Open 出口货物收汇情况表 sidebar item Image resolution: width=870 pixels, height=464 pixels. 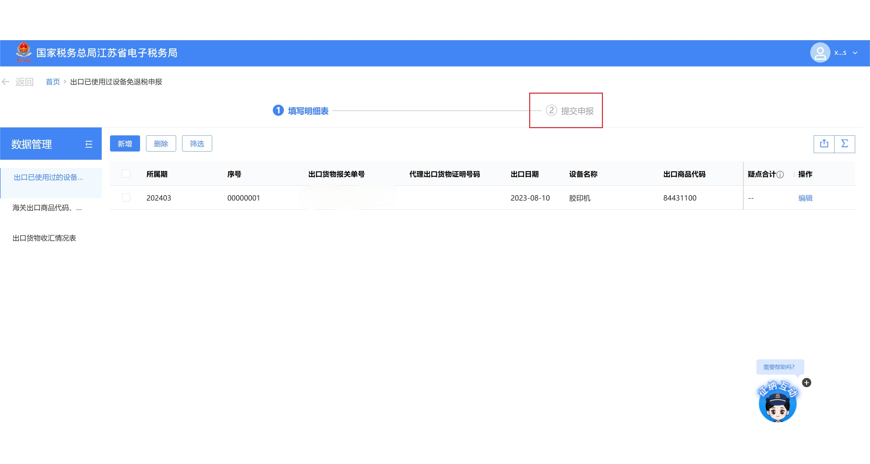coord(44,238)
